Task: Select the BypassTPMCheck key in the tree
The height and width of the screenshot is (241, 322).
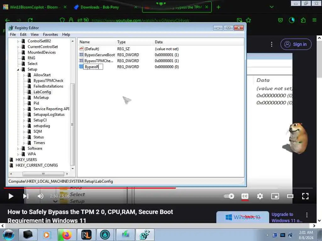Action: [x=48, y=81]
